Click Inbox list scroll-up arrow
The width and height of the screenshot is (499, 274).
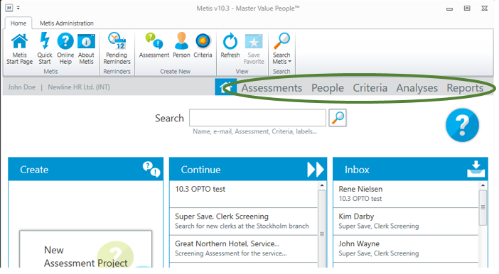[483, 185]
